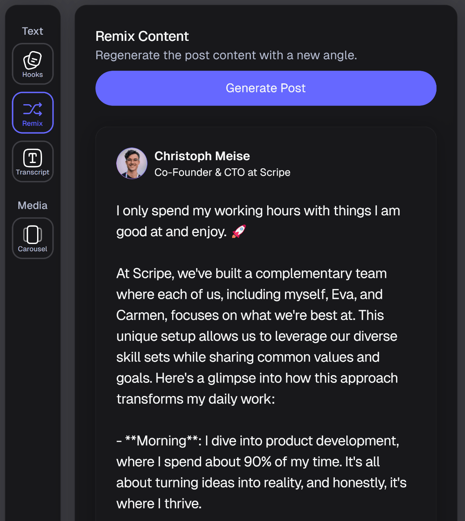This screenshot has width=465, height=521.
Task: Click the Co-Founder & CTO subtitle
Action: 222,172
